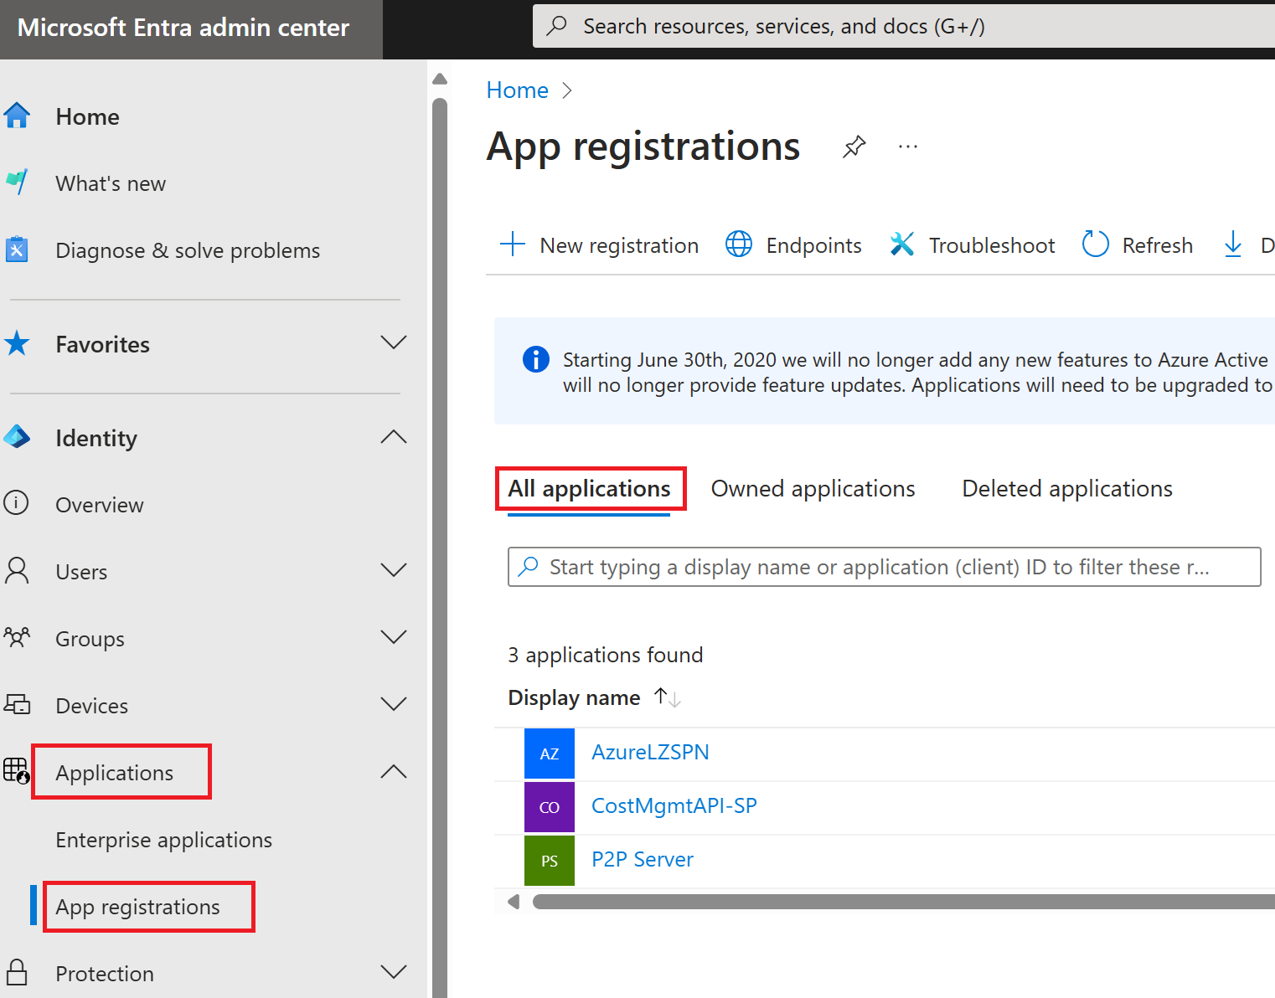Click the sidebar scroll up arrow

click(x=440, y=80)
